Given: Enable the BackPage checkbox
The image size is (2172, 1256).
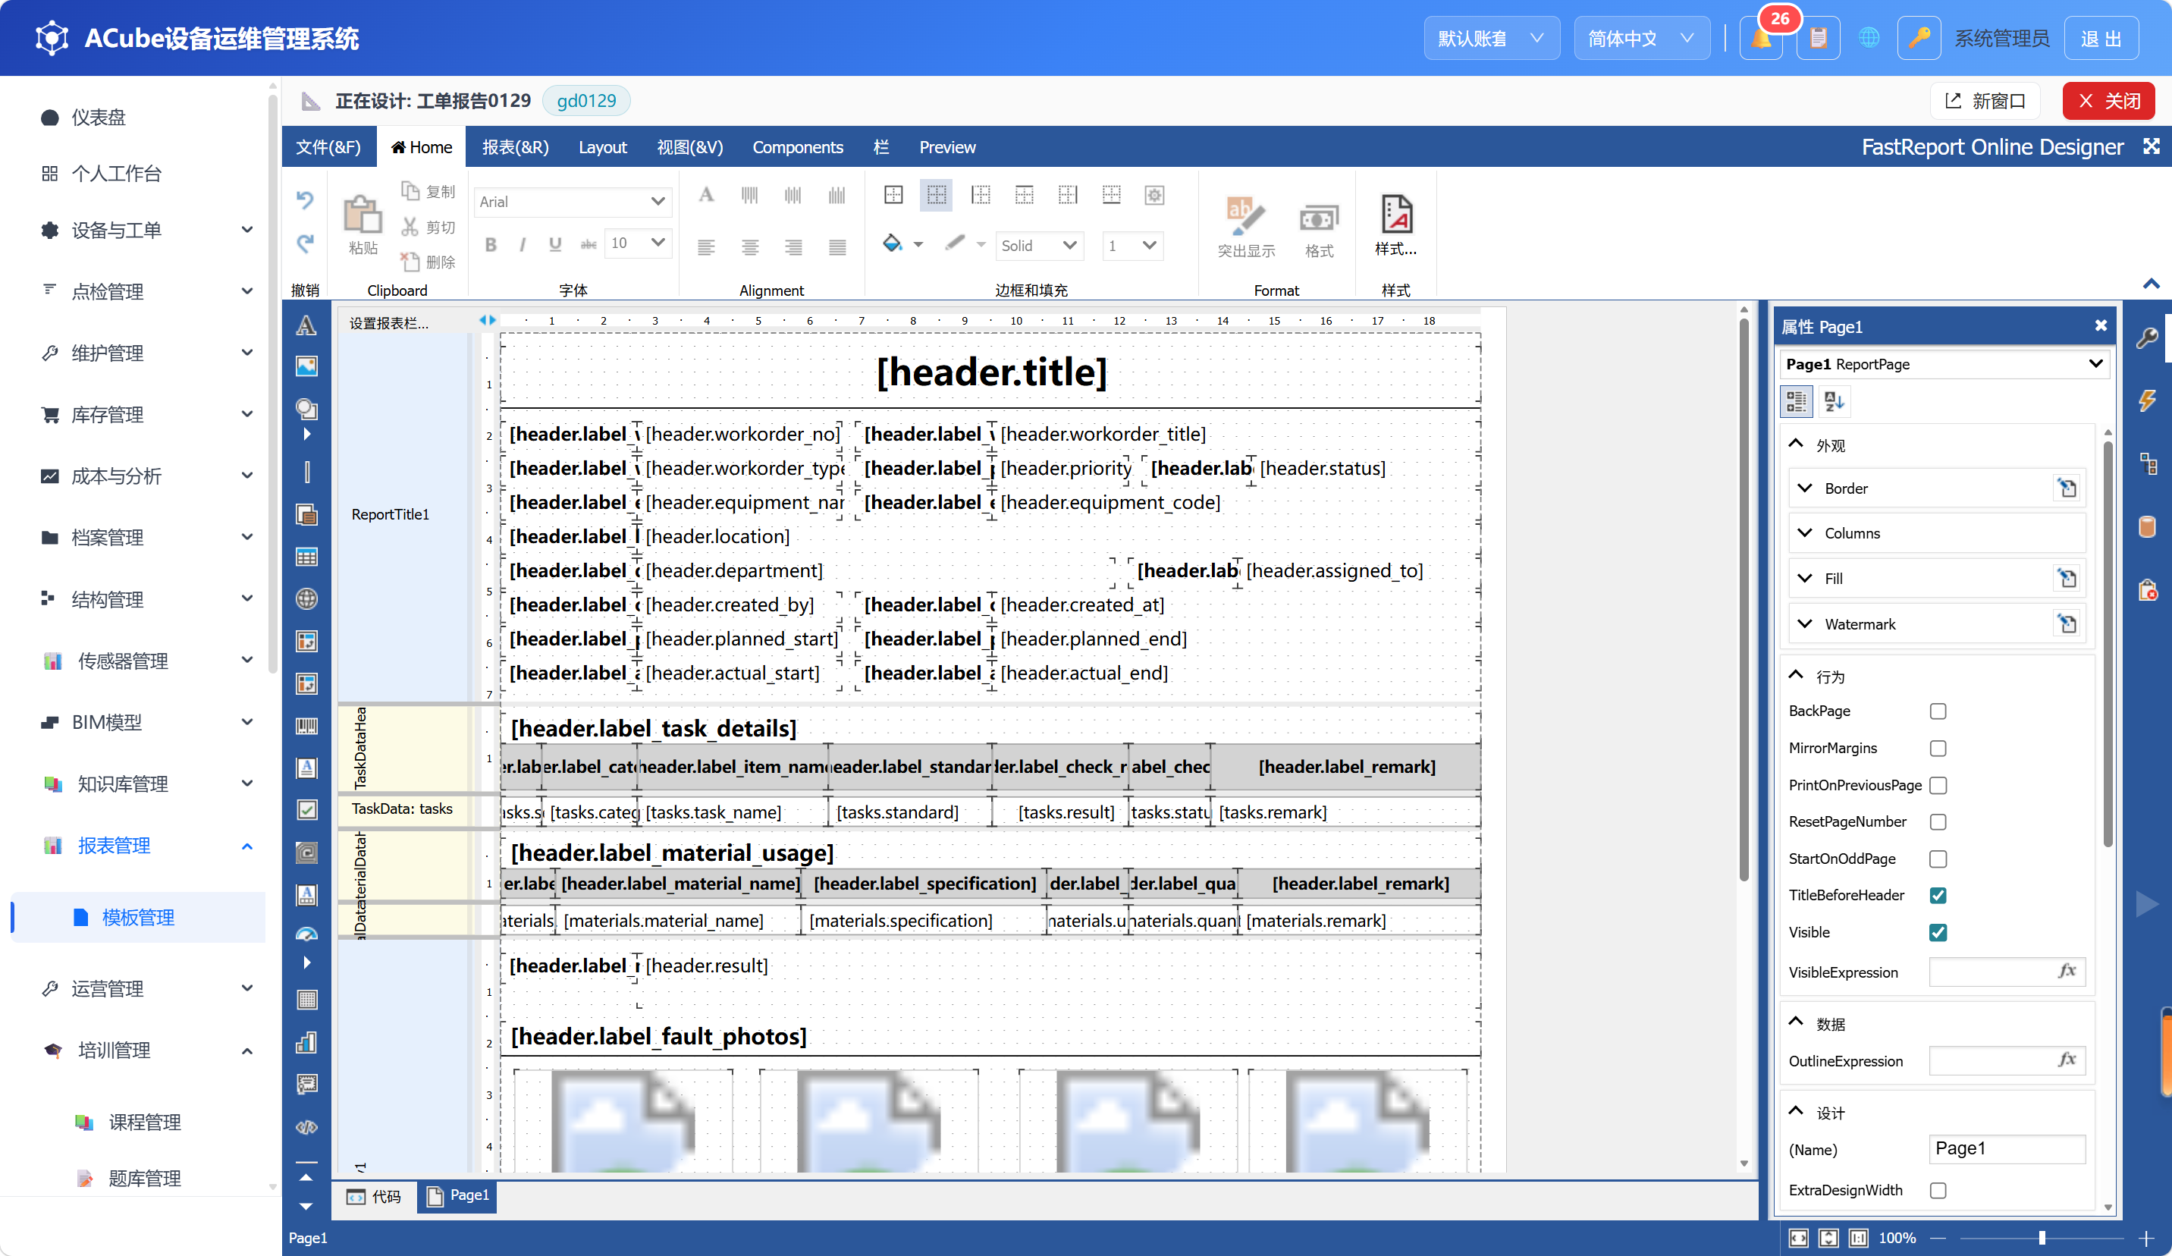Looking at the screenshot, I should coord(1938,711).
